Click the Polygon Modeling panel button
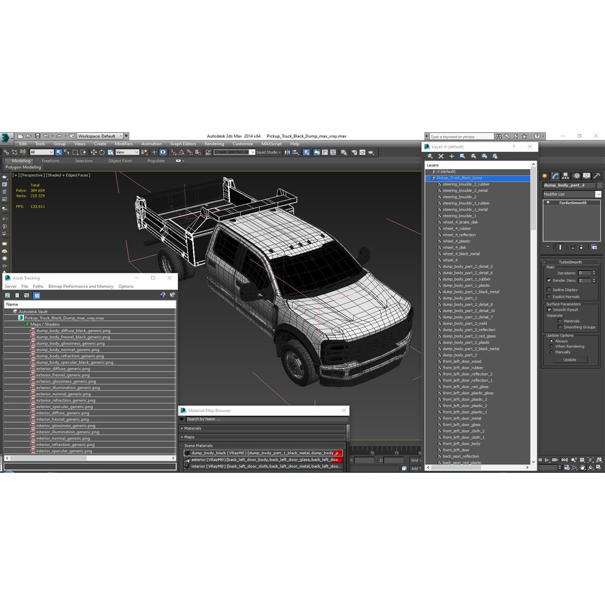Screen dimensions: 605x605 point(23,167)
